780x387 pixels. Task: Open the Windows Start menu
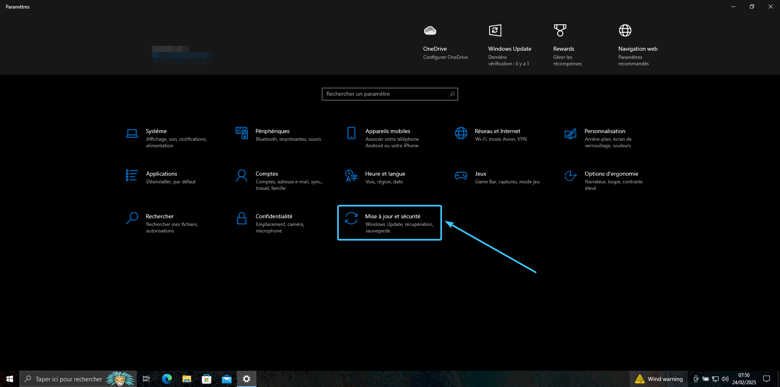[10, 379]
